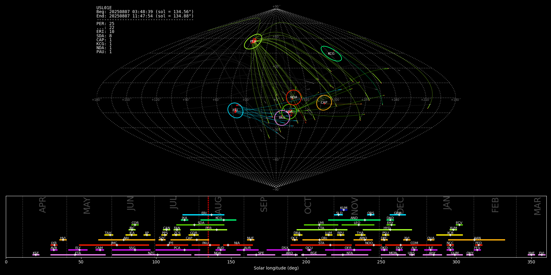Click the red NDA radiant circle on map
Viewport: 551px width, 275px height.
click(294, 97)
